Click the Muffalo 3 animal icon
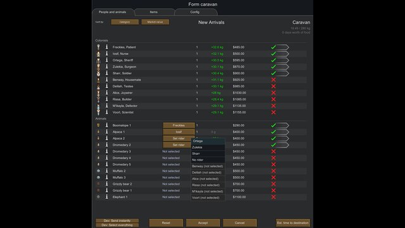 click(99, 177)
